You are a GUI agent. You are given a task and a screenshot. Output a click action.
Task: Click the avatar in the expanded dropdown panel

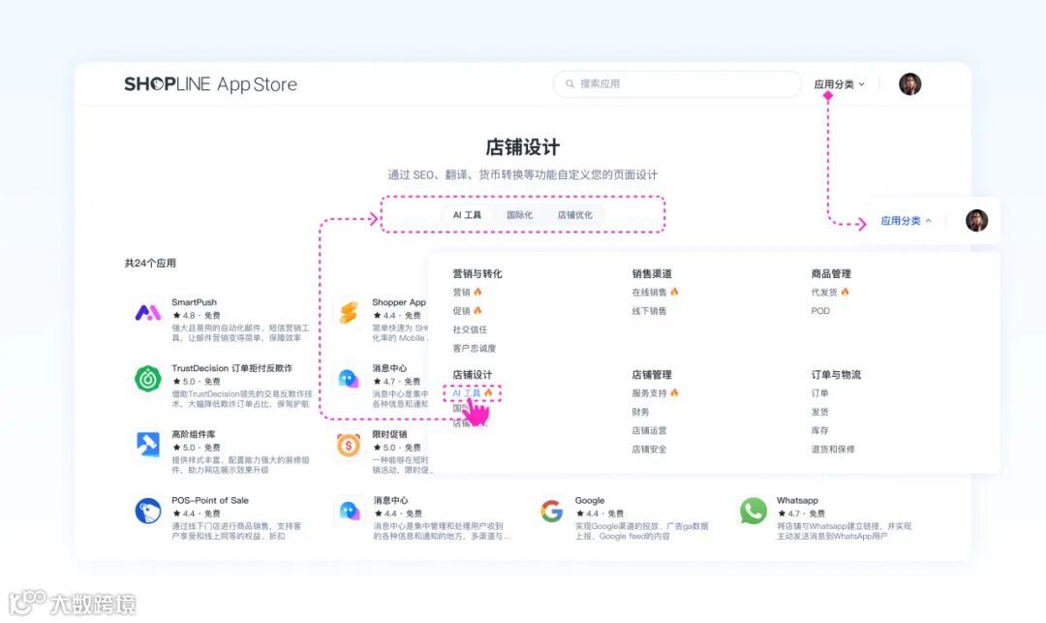976,220
